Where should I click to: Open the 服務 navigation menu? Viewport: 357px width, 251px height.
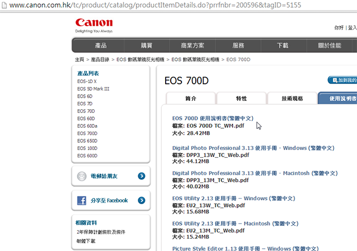(238, 46)
